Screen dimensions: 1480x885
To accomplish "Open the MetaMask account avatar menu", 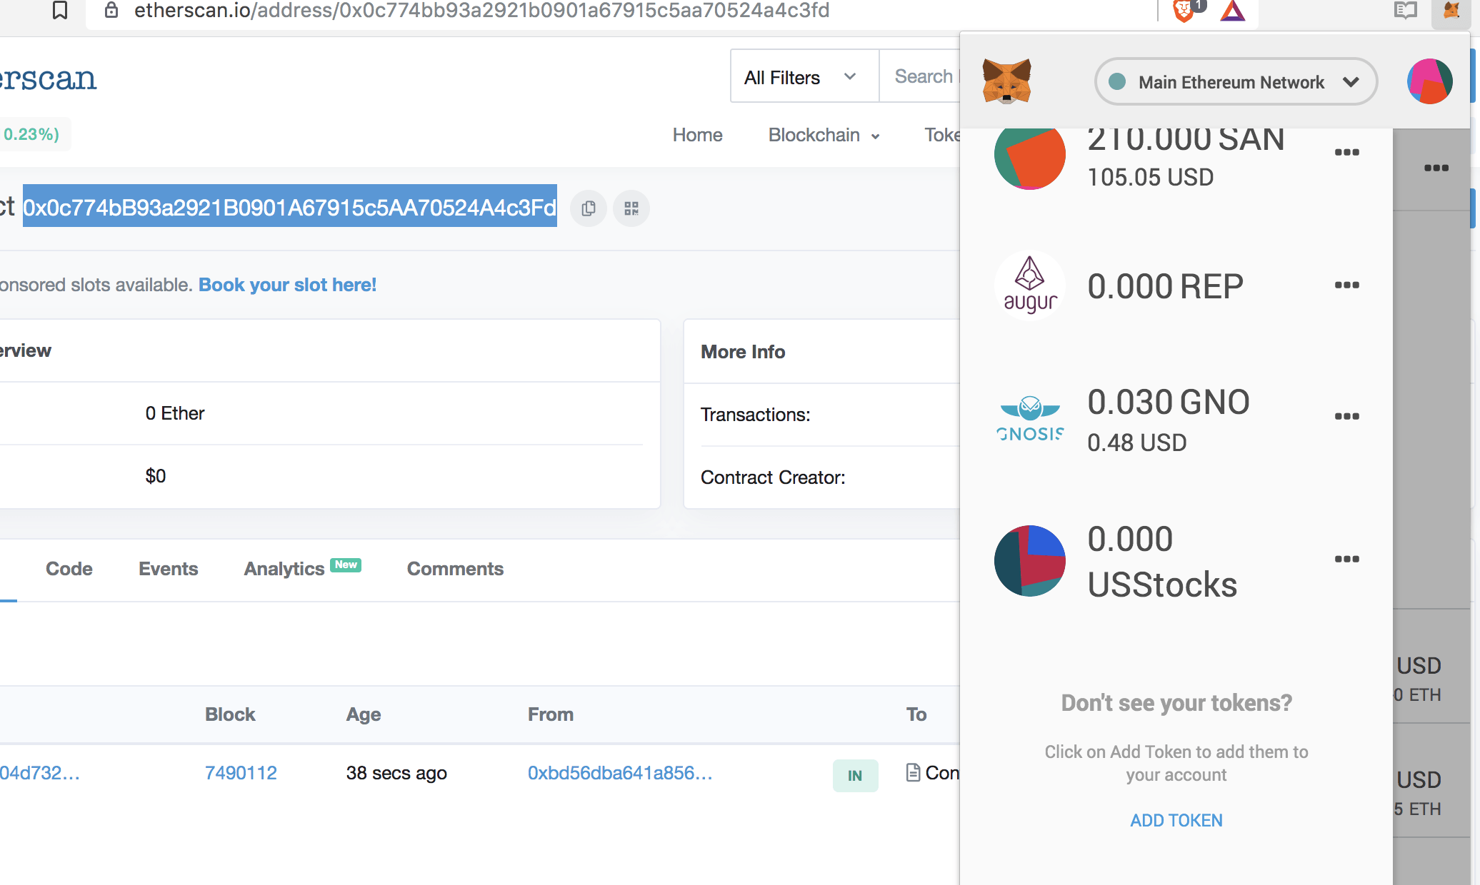I will point(1429,81).
